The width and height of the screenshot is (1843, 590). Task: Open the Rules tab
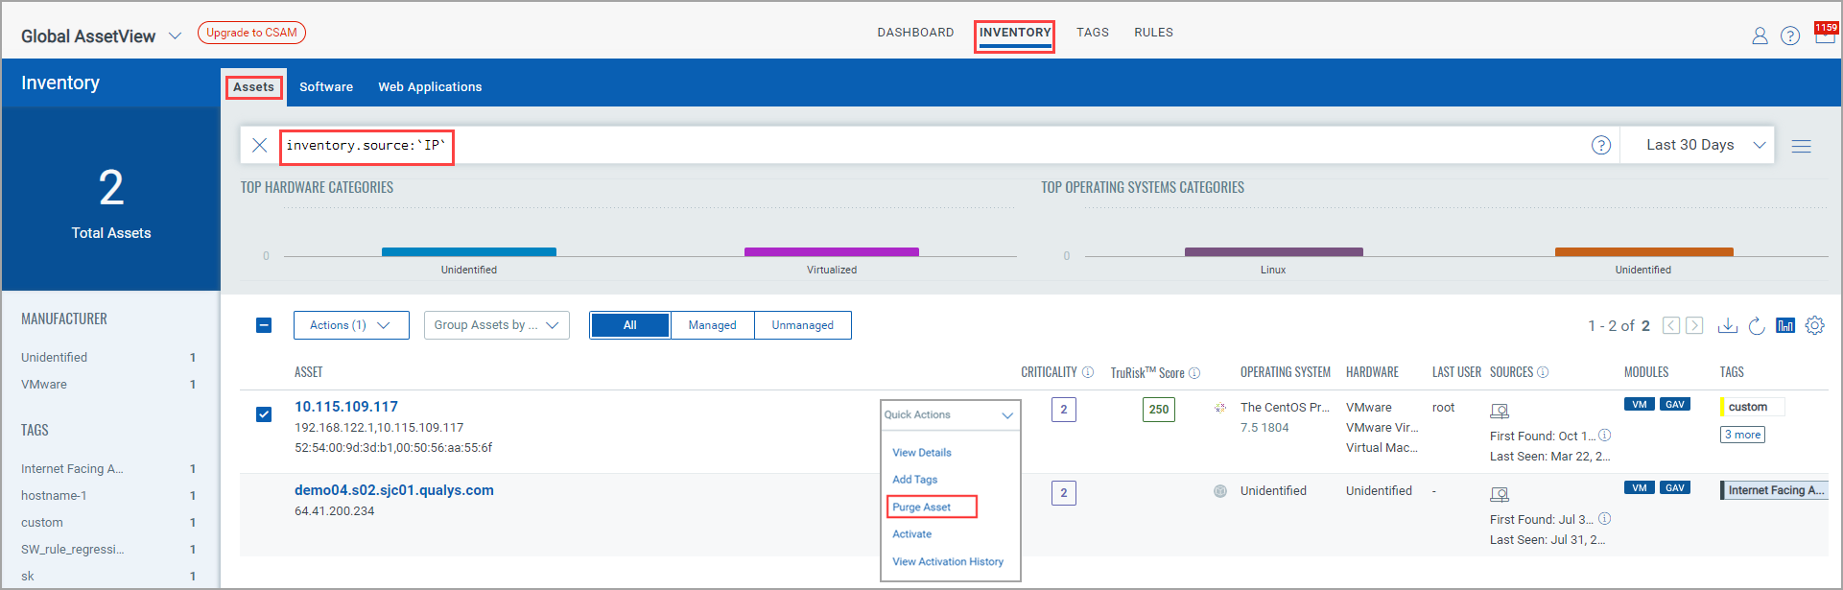[1153, 33]
